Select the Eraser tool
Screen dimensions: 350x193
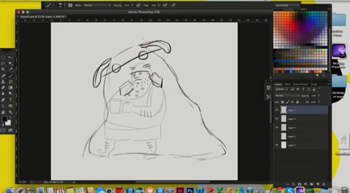point(3,88)
